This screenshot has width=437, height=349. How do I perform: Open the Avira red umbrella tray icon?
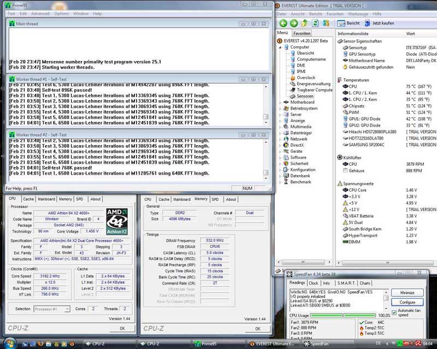coord(418,344)
